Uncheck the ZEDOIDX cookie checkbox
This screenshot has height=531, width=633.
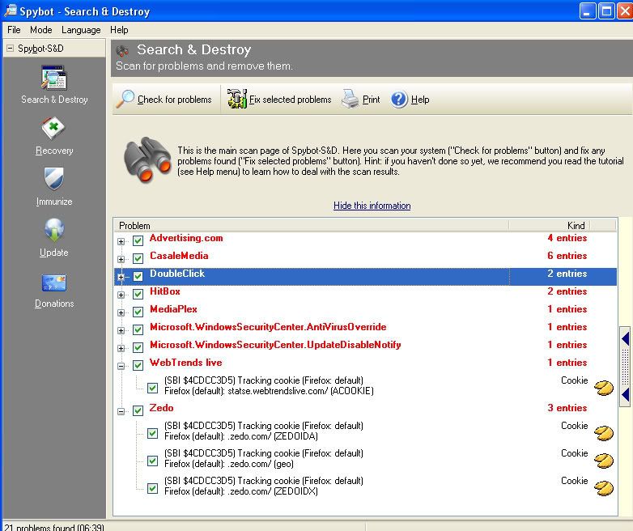(x=153, y=489)
